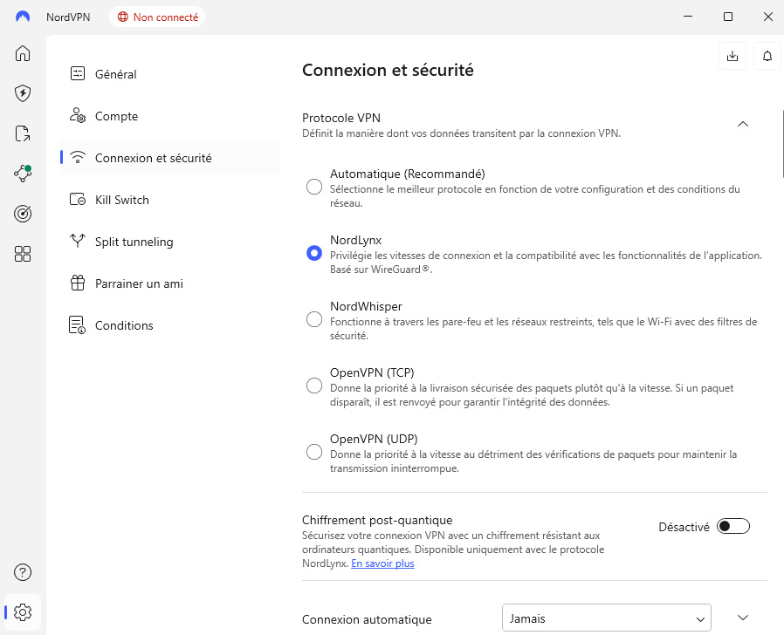
Task: Open the Home icon in sidebar
Action: (x=23, y=53)
